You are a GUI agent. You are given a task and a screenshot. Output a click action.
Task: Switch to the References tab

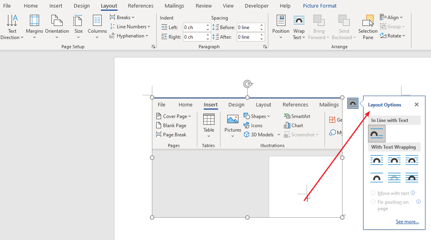(141, 6)
